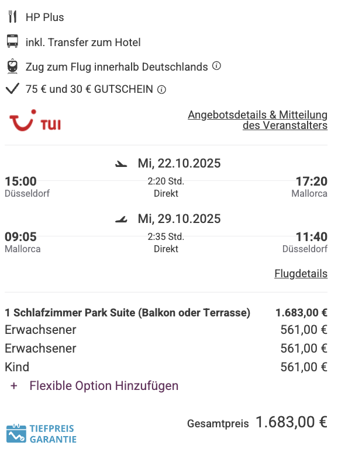Click the plus sign before Flexible Option
The width and height of the screenshot is (338, 453).
pyautogui.click(x=14, y=386)
